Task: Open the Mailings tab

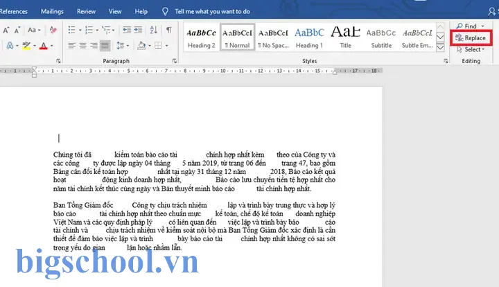Action: [52, 12]
